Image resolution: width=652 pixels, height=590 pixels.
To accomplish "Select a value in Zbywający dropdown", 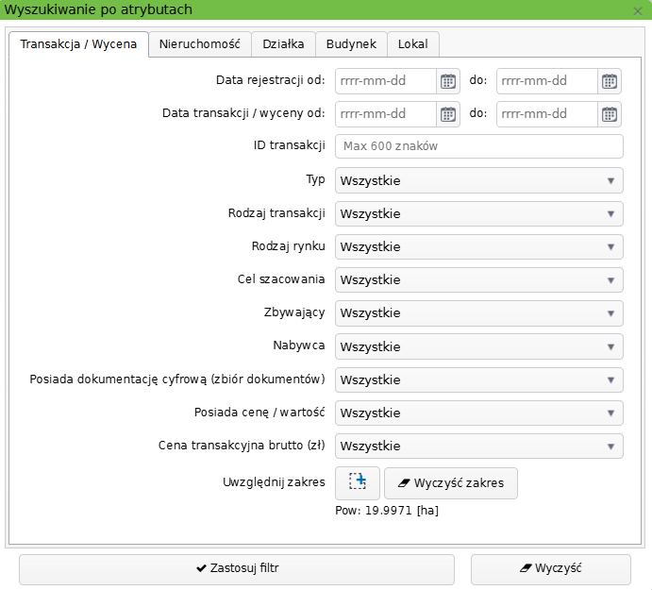I will tap(478, 313).
